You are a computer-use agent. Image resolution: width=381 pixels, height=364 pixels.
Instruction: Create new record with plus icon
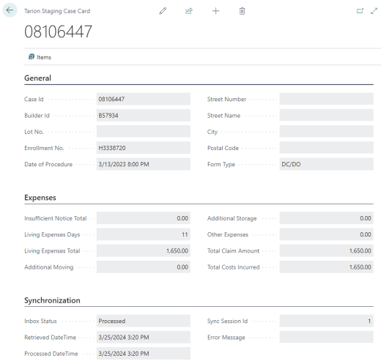click(215, 11)
